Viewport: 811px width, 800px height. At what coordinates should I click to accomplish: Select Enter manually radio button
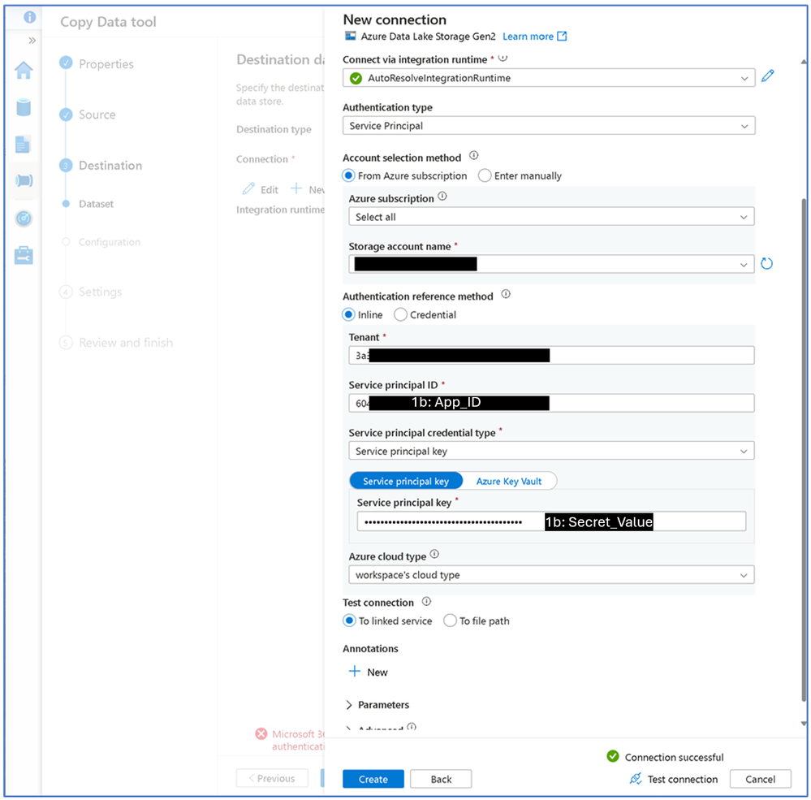pyautogui.click(x=485, y=176)
